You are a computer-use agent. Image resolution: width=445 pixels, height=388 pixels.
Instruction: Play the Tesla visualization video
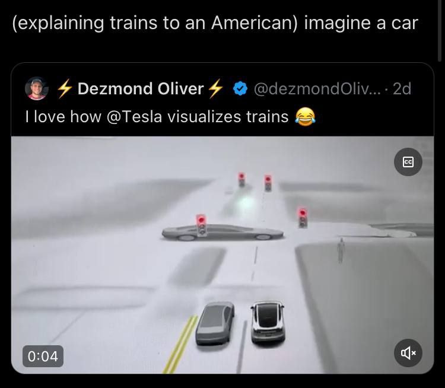click(223, 255)
